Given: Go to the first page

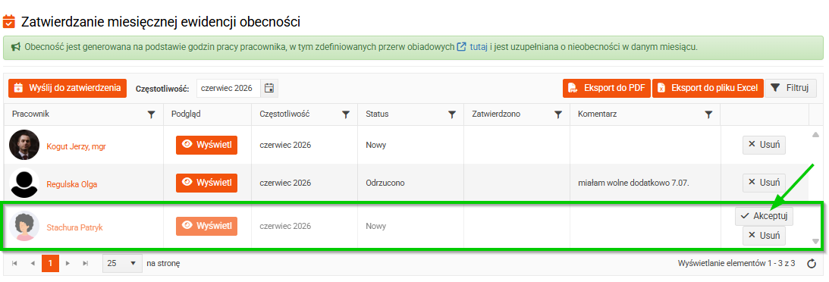Looking at the screenshot, I should [x=14, y=263].
